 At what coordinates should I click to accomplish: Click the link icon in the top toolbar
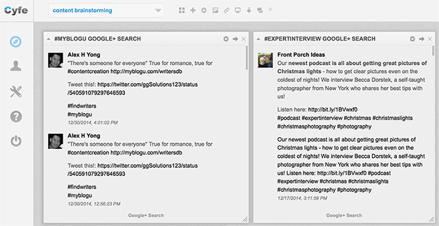[226, 11]
